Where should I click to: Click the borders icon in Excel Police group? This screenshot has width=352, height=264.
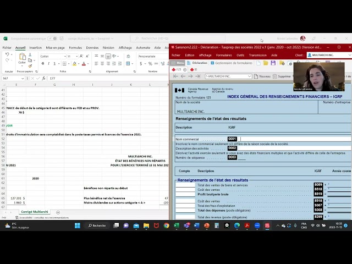64,64
